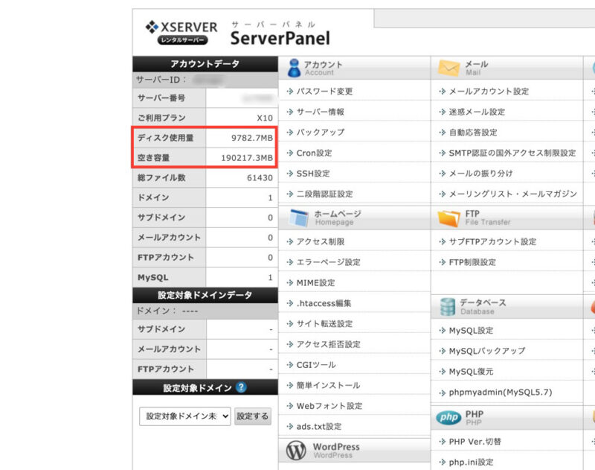Open サイト転送設定 link
Image resolution: width=595 pixels, height=470 pixels.
[324, 324]
